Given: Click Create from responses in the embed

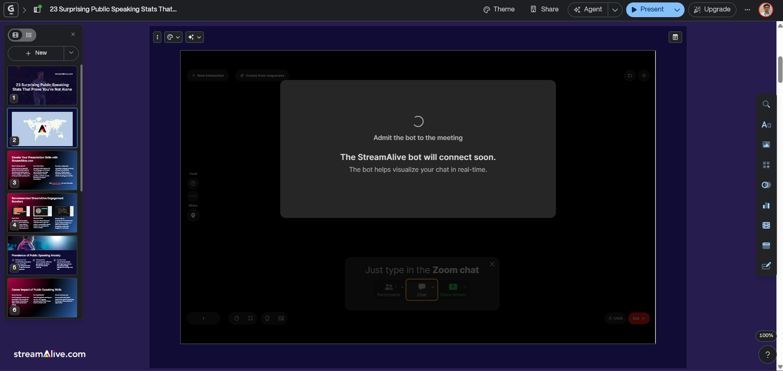Looking at the screenshot, I should point(262,76).
